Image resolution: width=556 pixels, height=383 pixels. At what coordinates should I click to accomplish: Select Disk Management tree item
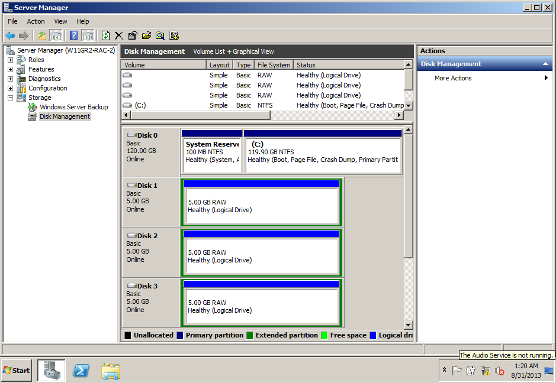pos(65,116)
